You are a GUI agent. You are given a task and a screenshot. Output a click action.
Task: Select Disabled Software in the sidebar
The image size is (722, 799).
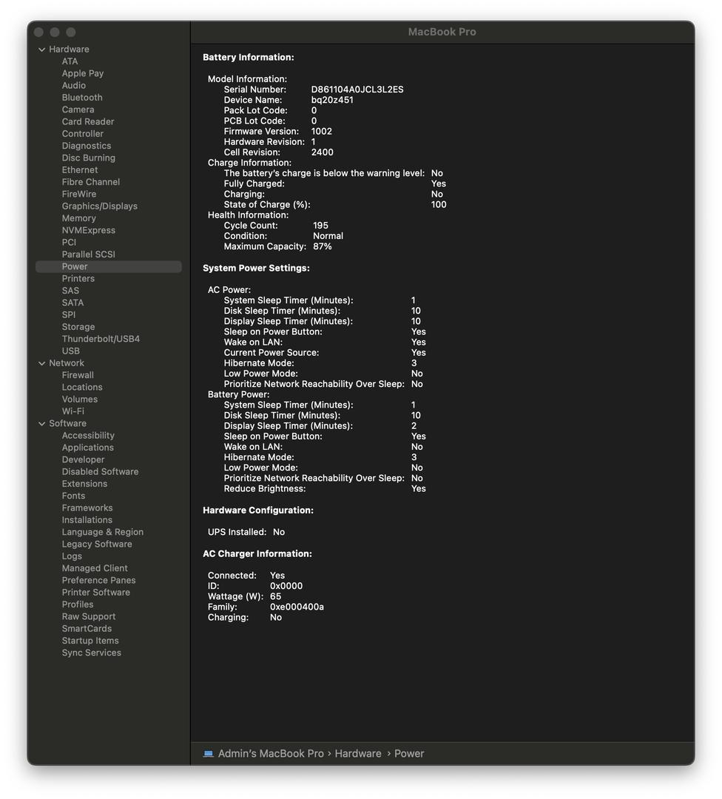coord(100,472)
